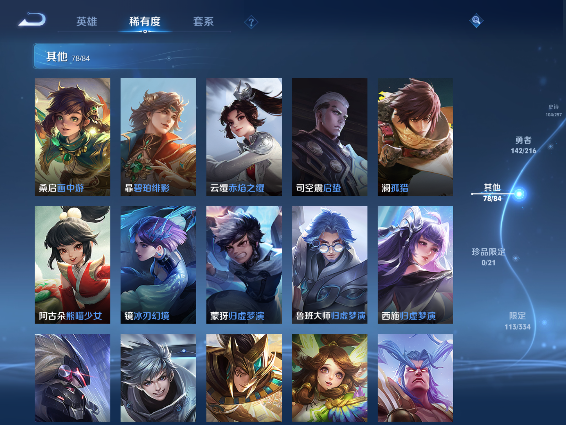Viewport: 566px width, 425px height.
Task: Switch to the 套系 tab
Action: tap(203, 22)
